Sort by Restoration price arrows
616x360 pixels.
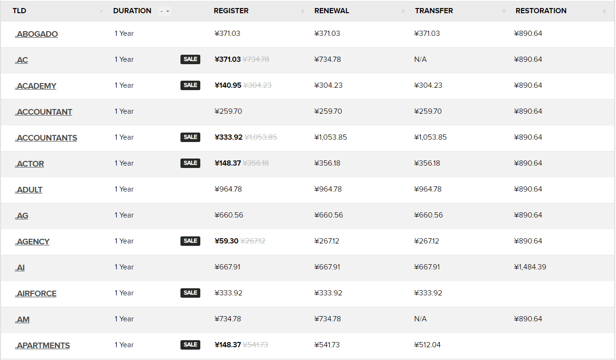coord(604,11)
